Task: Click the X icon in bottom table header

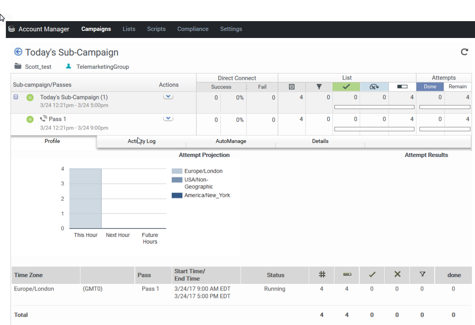Action: pos(397,274)
